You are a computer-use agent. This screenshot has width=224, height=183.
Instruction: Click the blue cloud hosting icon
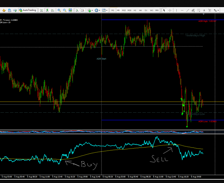[9, 10]
